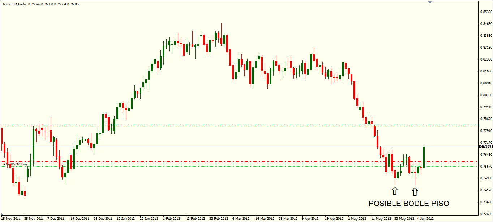Click the 0.72690 price scale label

(x=486, y=213)
